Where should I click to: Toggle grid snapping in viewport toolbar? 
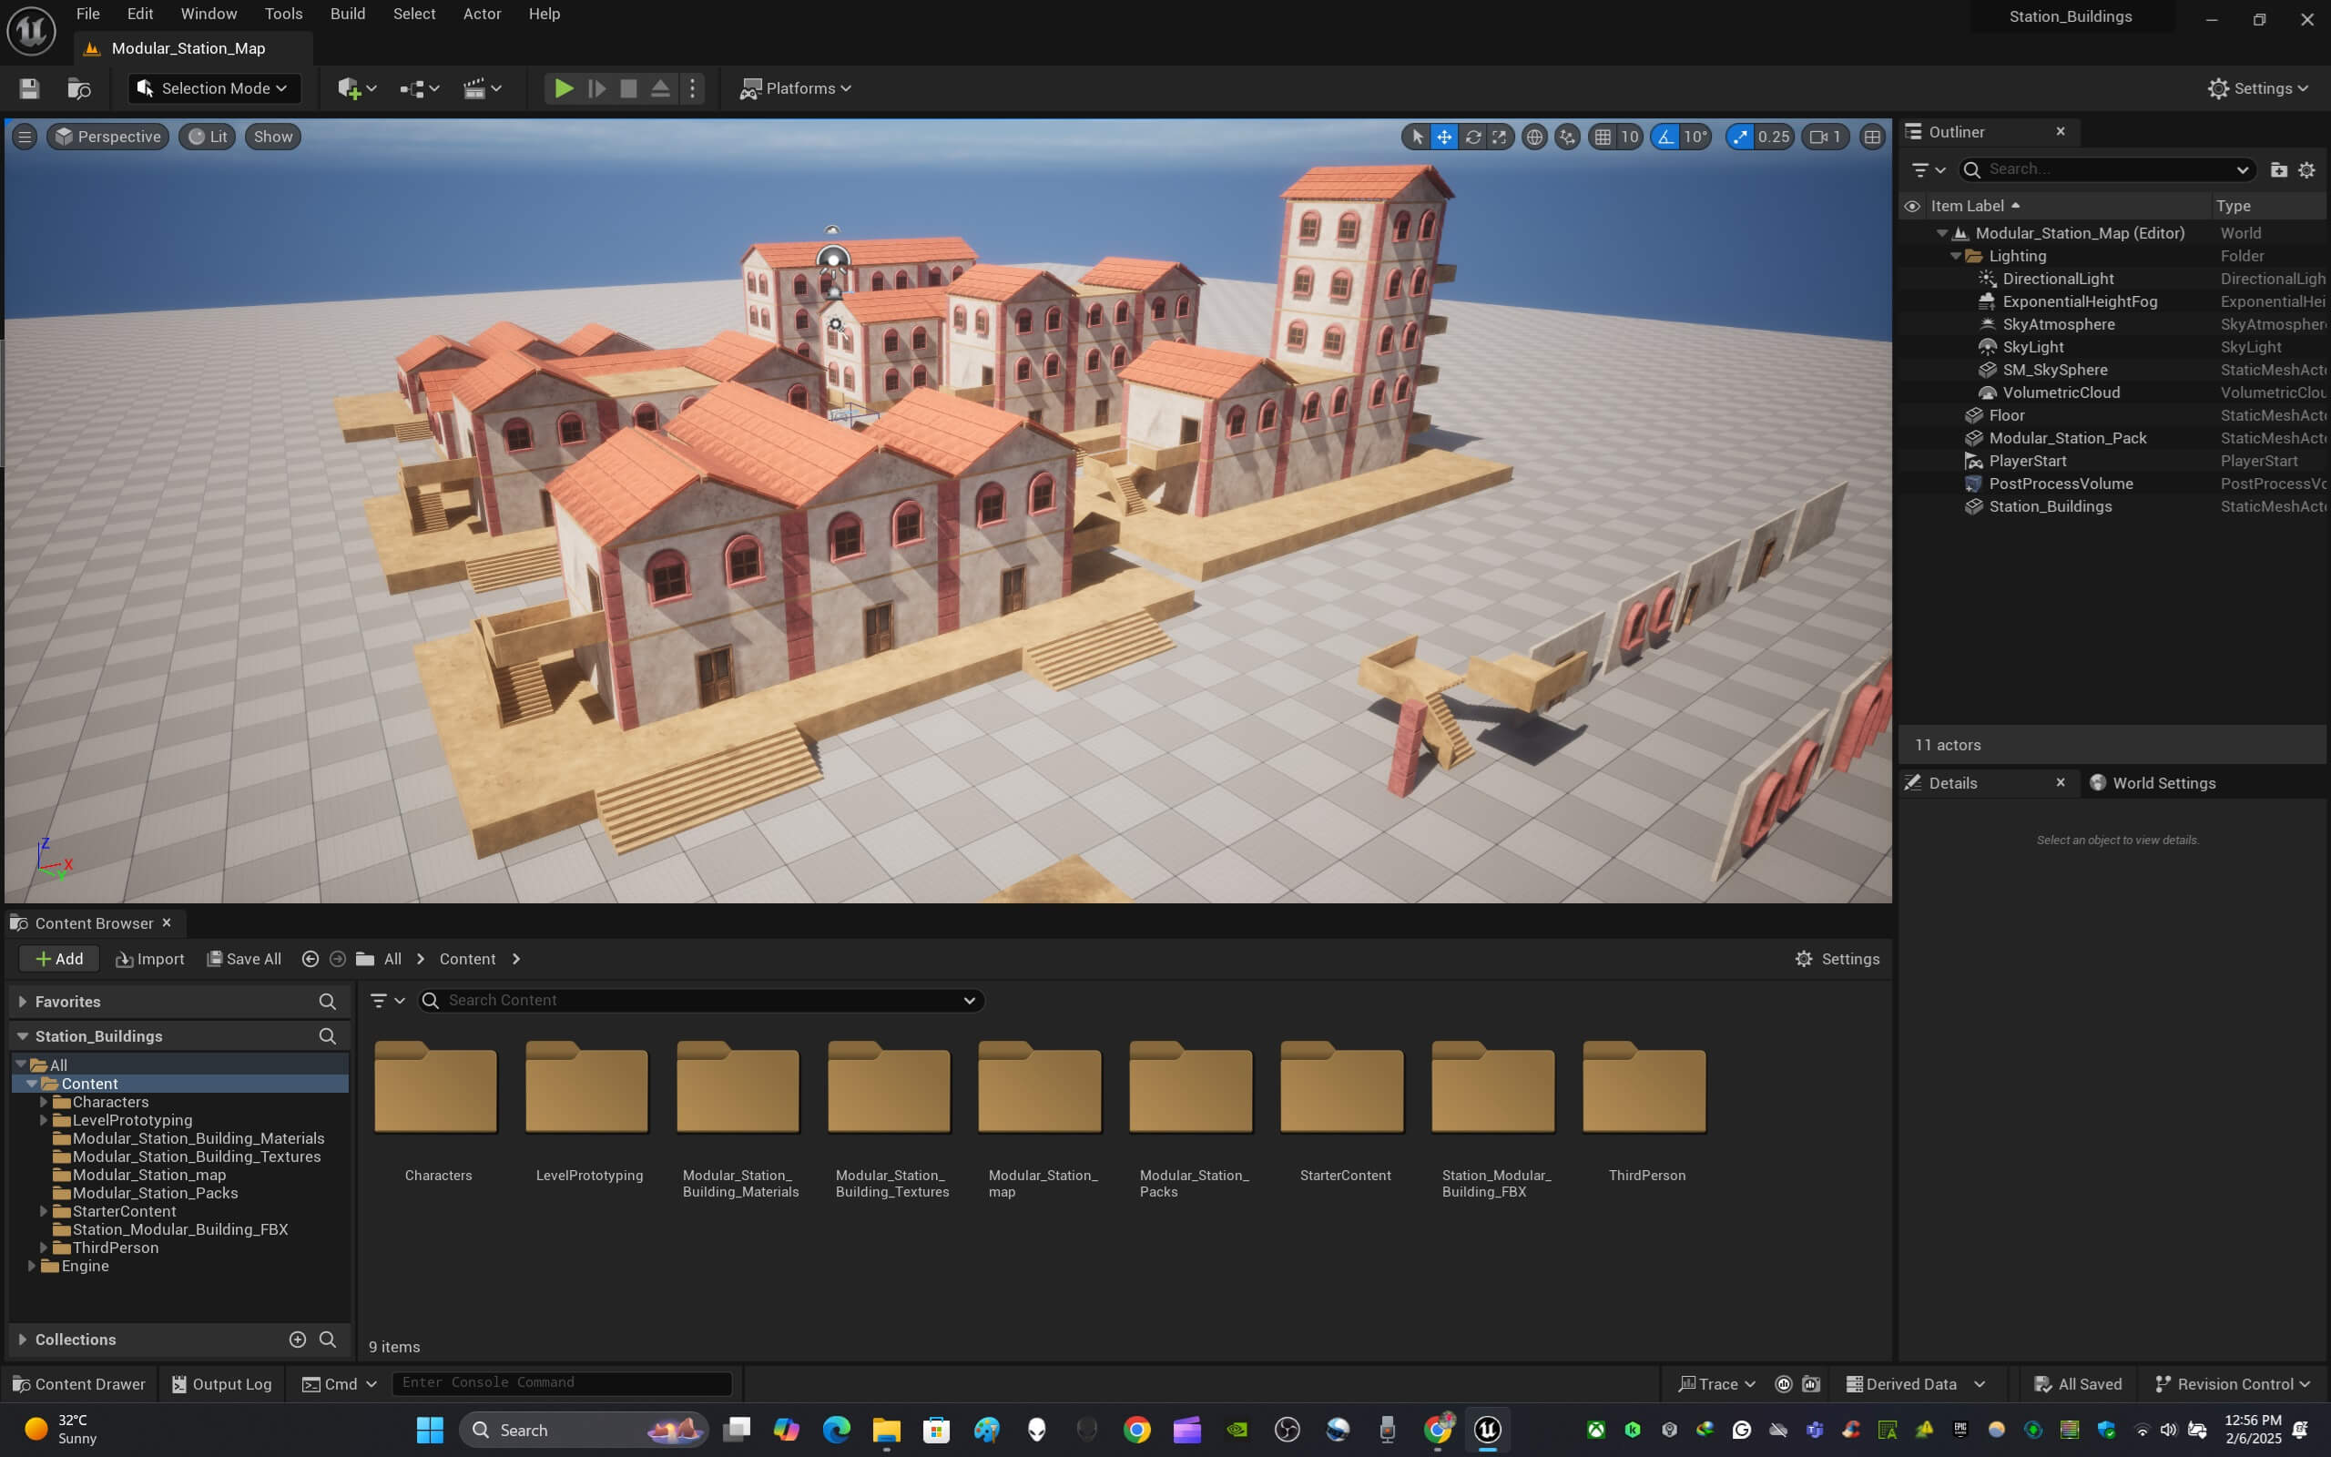coord(1603,137)
